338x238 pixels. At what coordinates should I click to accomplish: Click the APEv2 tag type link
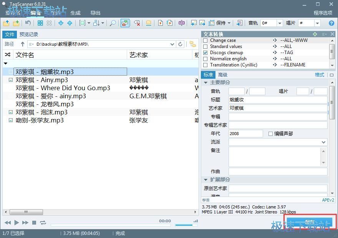(328, 200)
